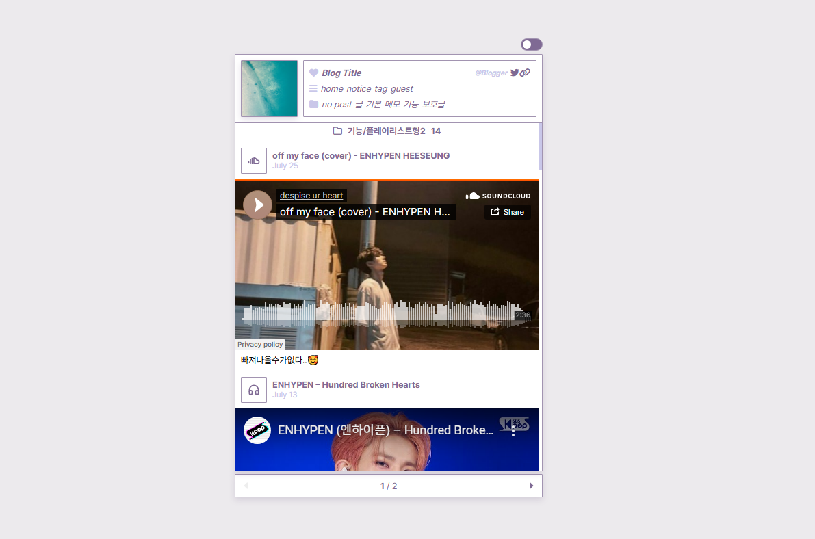Open the notice menu item
Screen dimensions: 815x539
[359, 89]
